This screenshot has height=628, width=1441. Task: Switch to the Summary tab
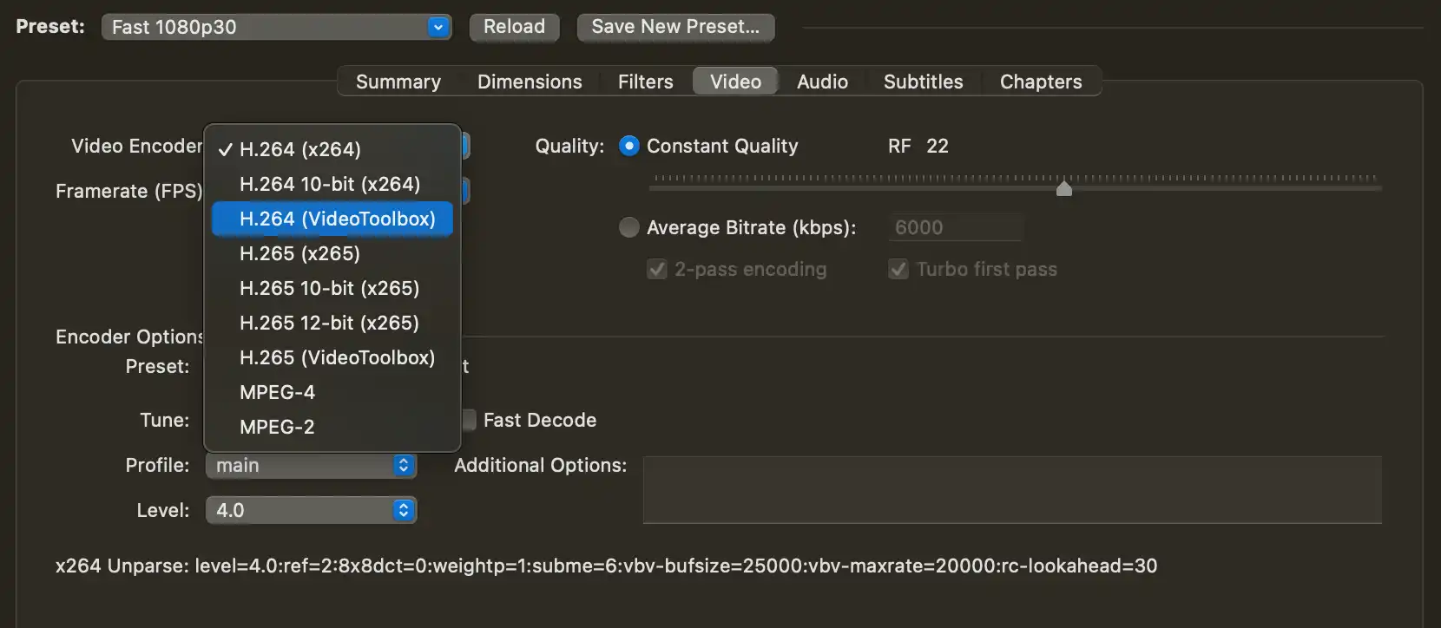(x=398, y=82)
